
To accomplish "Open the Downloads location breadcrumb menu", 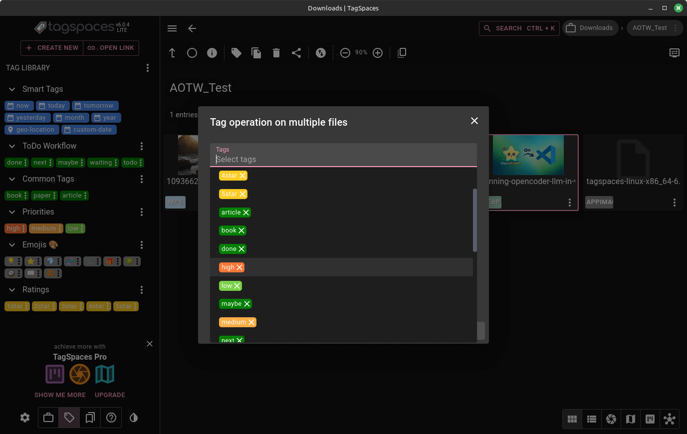I will coord(590,28).
